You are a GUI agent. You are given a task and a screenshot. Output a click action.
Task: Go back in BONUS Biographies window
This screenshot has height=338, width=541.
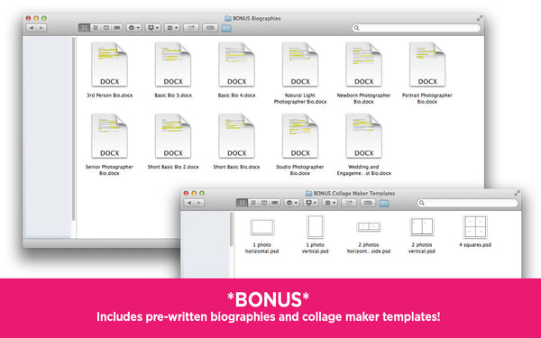click(31, 28)
